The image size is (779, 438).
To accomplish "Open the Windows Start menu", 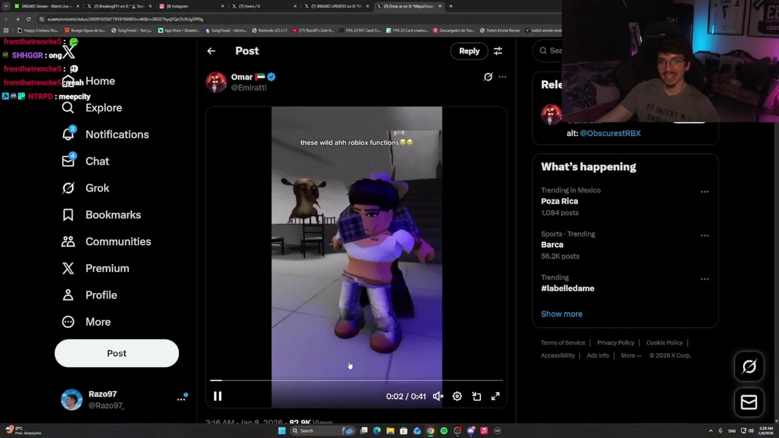I will (282, 431).
